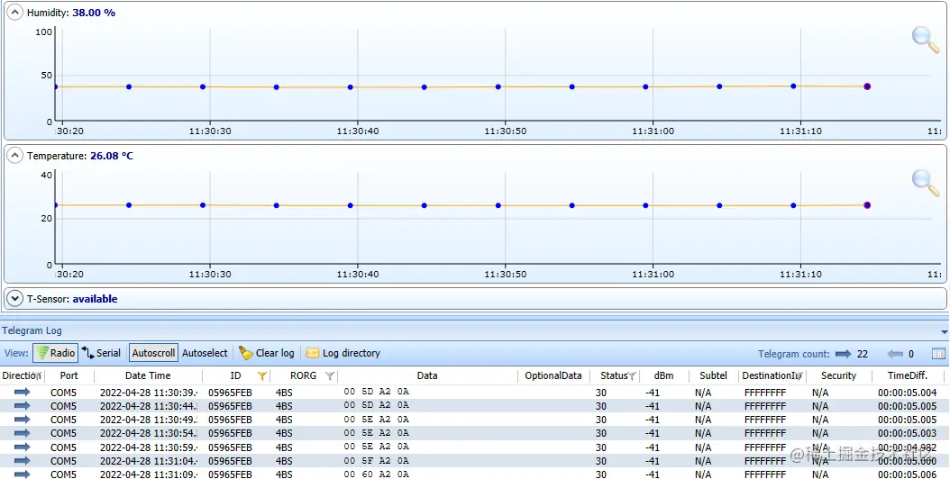
Task: Open the DestinationID column filter
Action: click(799, 376)
